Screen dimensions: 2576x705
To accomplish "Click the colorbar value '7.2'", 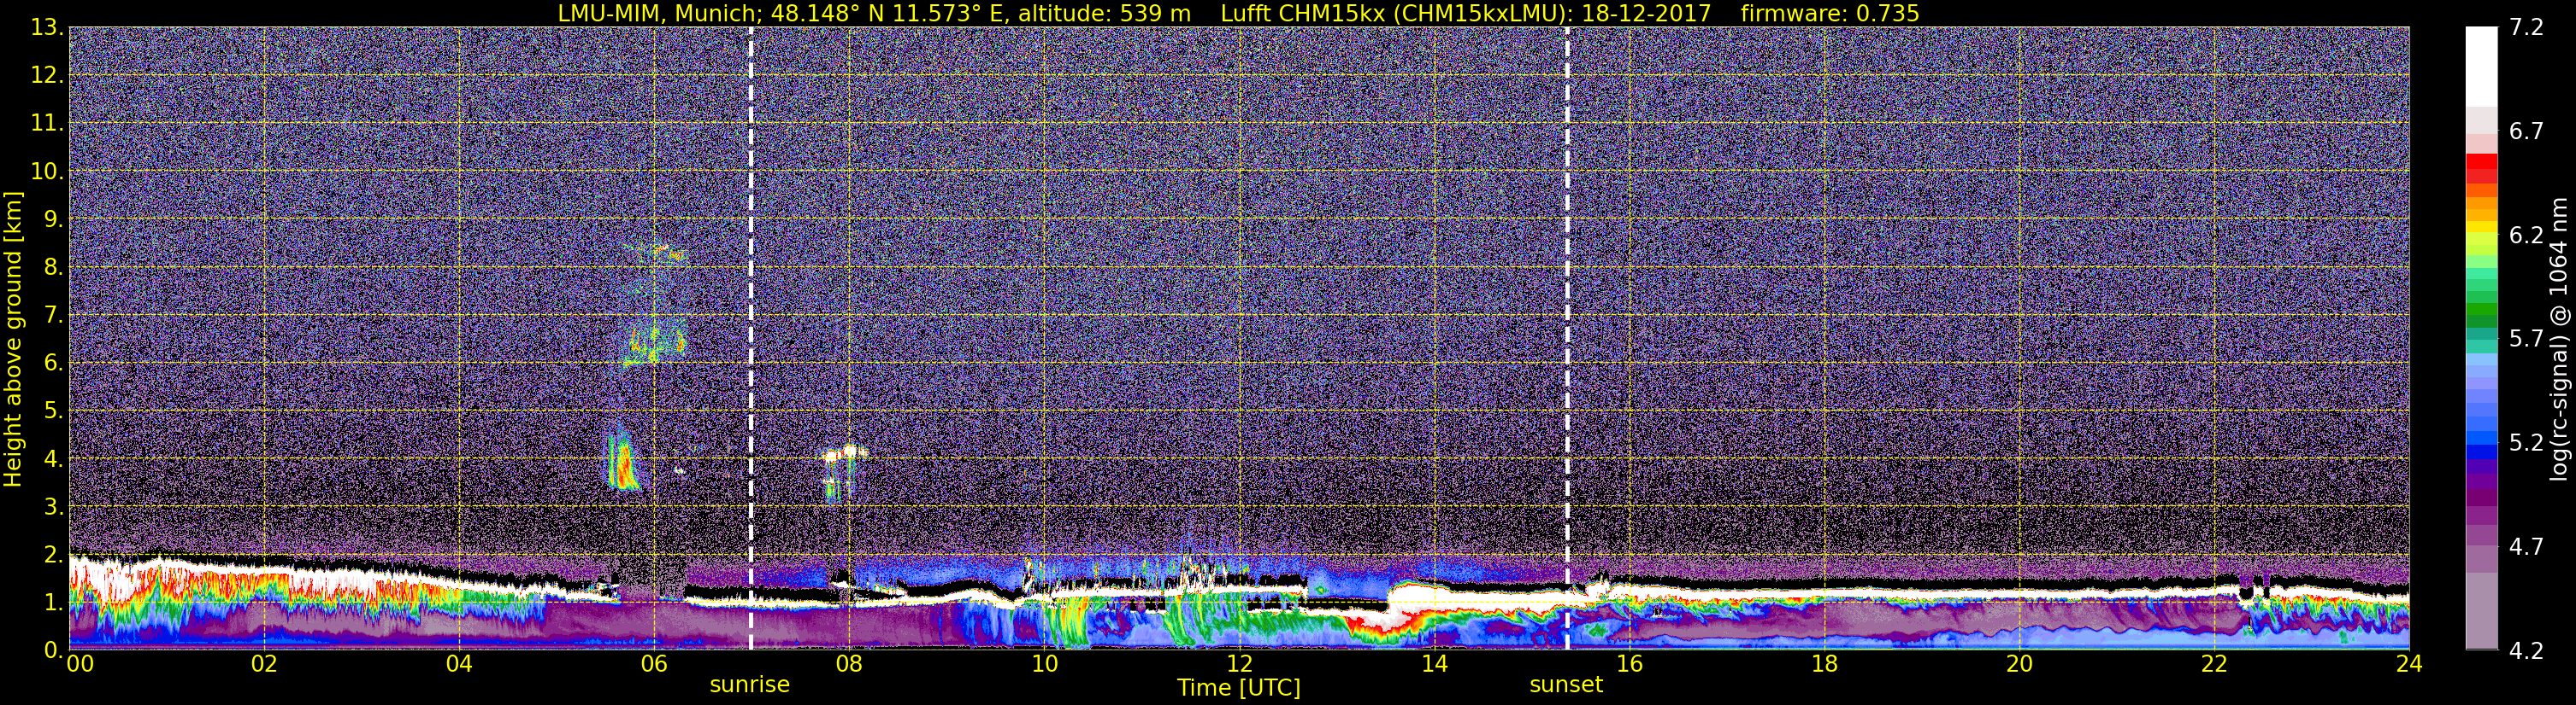I will click(x=2526, y=27).
